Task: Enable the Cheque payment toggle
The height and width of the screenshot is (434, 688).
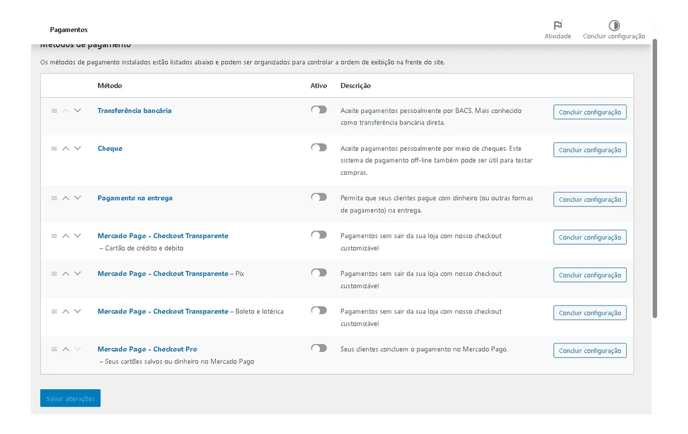Action: 319,147
